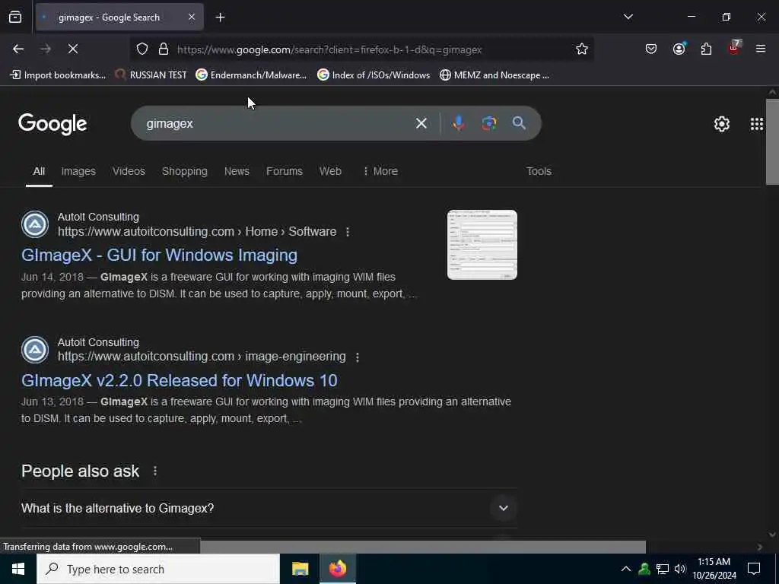The image size is (779, 584).
Task: Open Import bookmarks bookmark
Action: [58, 75]
